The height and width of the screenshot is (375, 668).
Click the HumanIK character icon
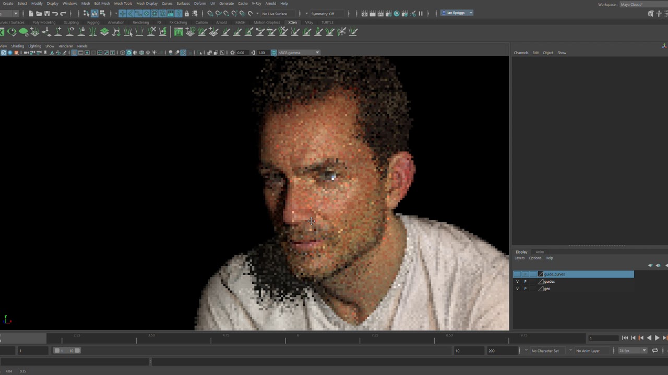pos(658,14)
